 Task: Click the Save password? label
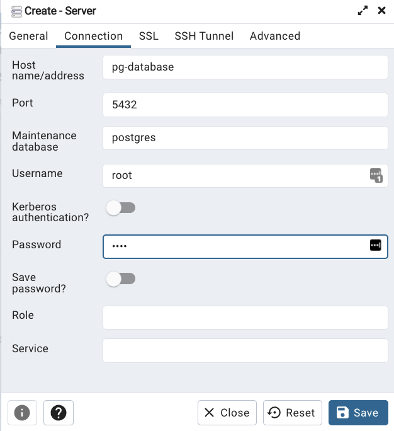39,283
